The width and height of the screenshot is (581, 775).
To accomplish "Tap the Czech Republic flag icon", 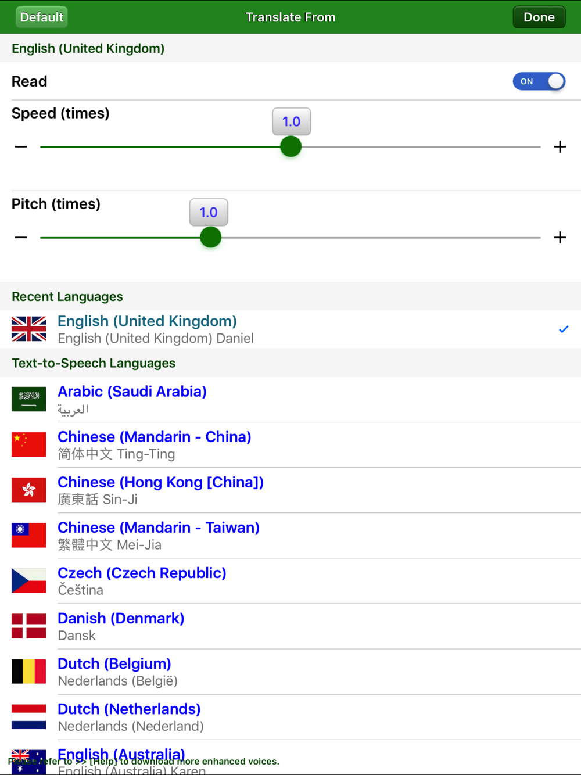I will click(29, 580).
